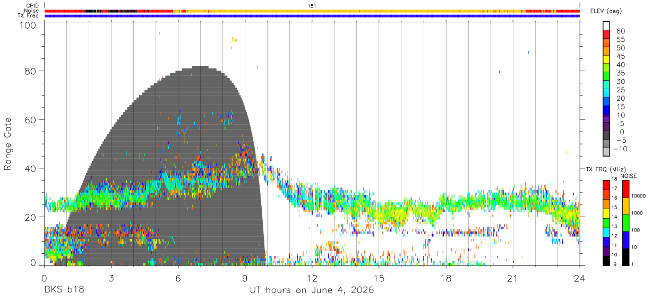Click the '12' label on TX FRQ colorbar

click(615, 236)
